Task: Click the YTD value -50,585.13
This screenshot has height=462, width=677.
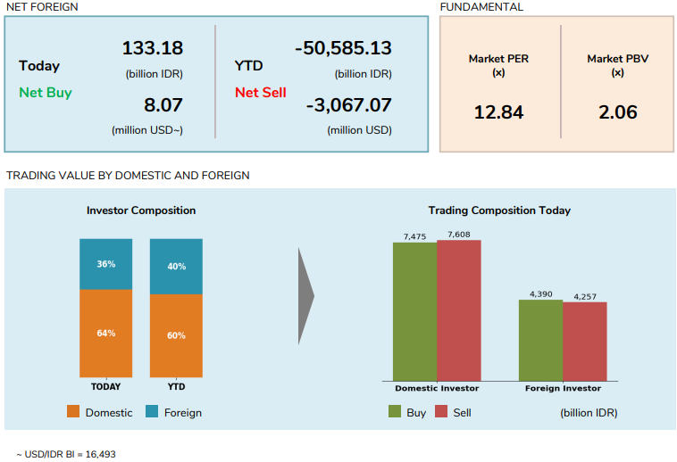Action: click(x=343, y=48)
